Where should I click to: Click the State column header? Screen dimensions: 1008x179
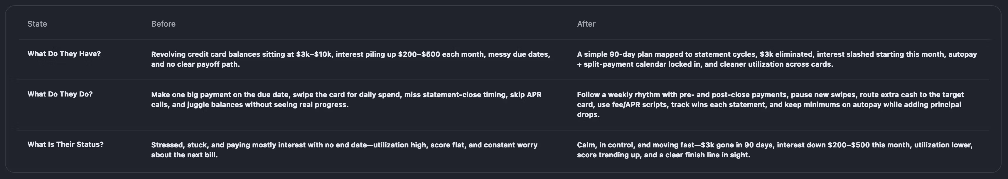click(37, 24)
